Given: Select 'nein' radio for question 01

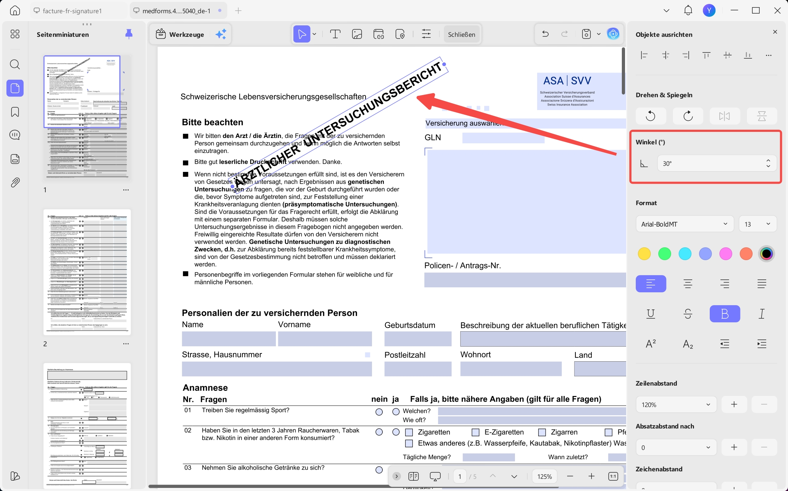Looking at the screenshot, I should (x=379, y=412).
